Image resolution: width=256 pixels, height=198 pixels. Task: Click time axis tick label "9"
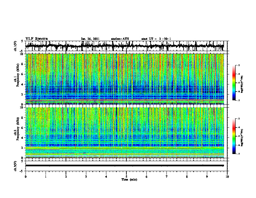point(207,177)
